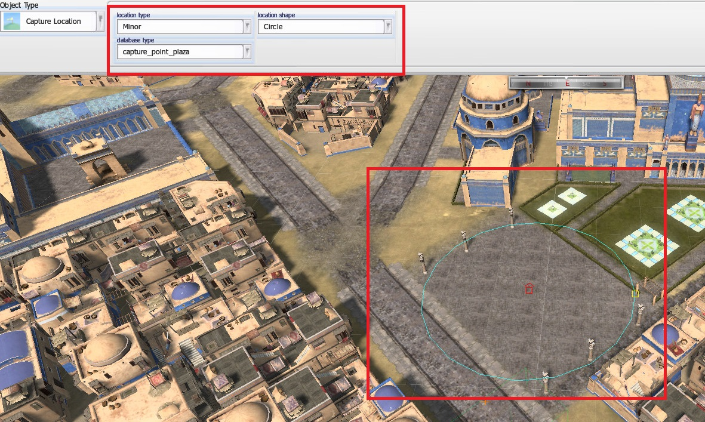Click the "Object Type" label

tap(19, 5)
